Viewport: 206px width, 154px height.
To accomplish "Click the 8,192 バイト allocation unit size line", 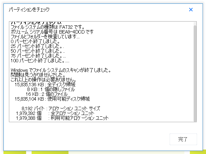I will point(61,108).
